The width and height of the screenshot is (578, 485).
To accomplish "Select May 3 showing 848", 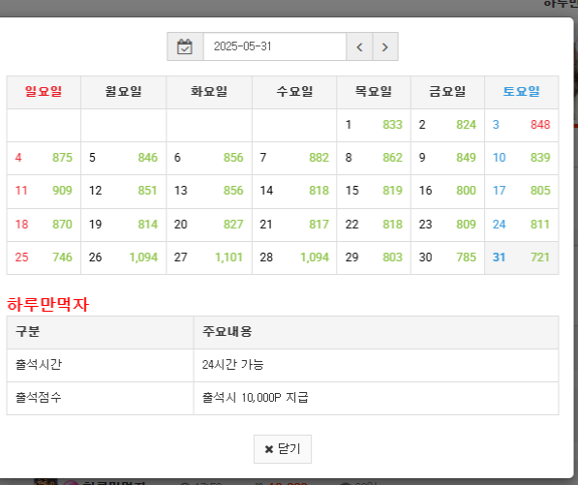I will click(x=522, y=125).
